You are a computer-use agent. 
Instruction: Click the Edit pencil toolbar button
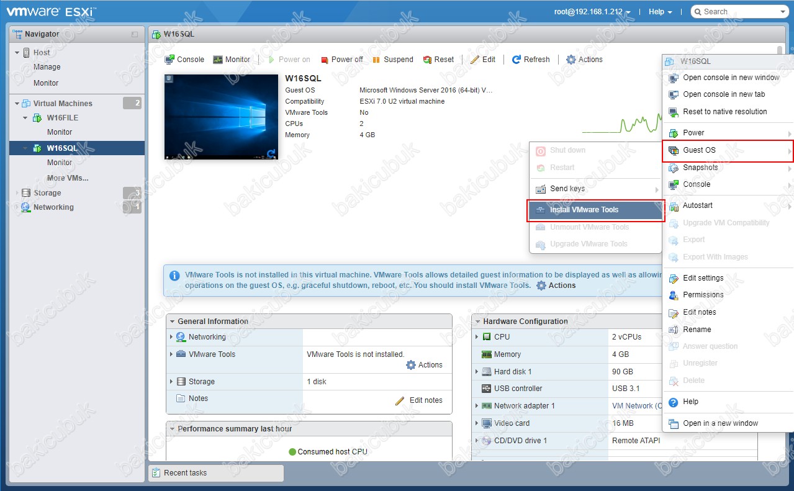483,60
